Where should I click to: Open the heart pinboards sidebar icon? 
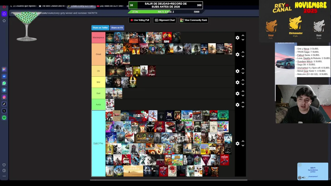click(4, 165)
